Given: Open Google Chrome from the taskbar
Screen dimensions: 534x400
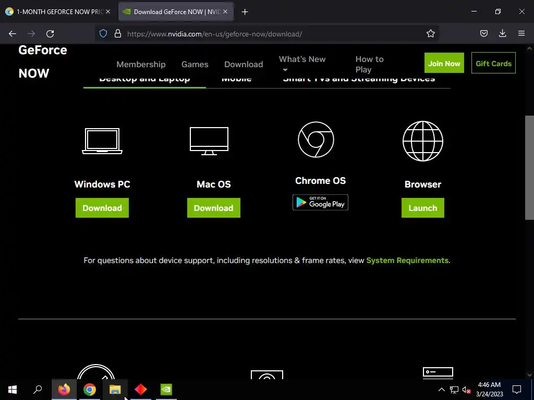Looking at the screenshot, I should pos(89,390).
